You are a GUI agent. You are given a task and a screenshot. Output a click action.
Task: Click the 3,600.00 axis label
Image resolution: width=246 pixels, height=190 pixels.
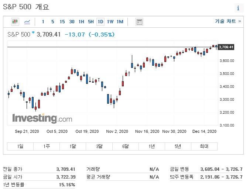[227, 61]
